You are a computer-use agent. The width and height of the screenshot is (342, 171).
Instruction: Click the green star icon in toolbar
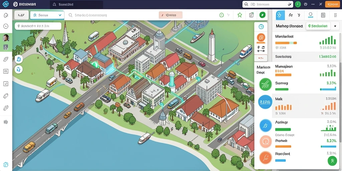240,15
